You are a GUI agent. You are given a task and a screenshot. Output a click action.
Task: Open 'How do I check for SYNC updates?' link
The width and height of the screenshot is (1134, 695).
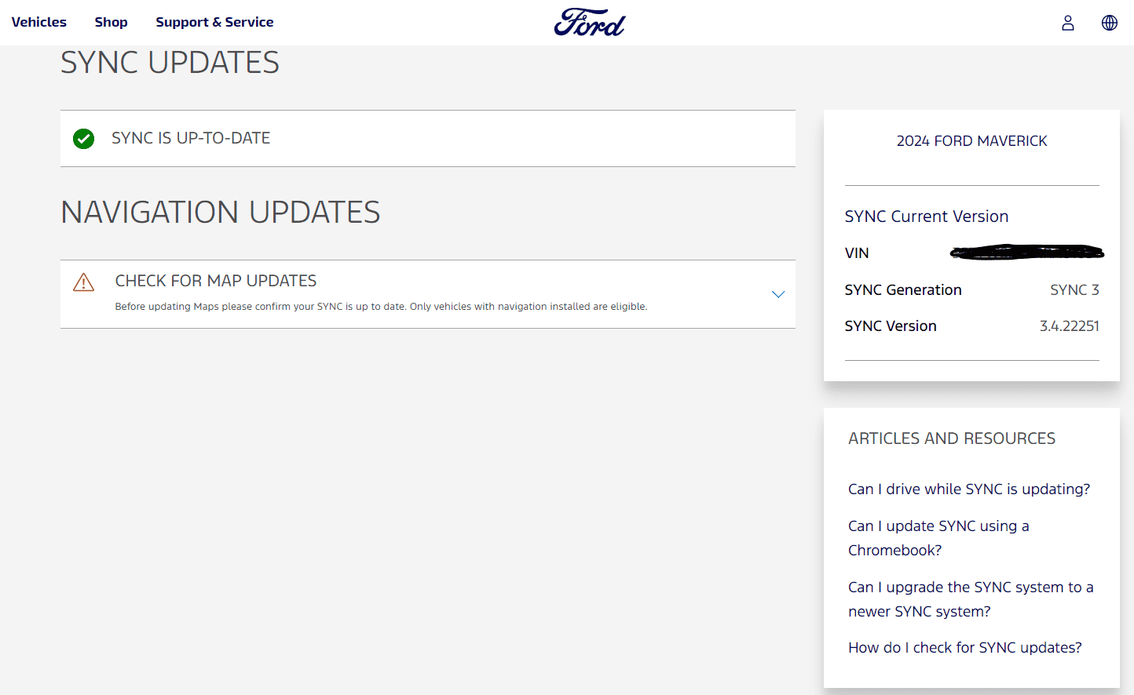pyautogui.click(x=965, y=647)
